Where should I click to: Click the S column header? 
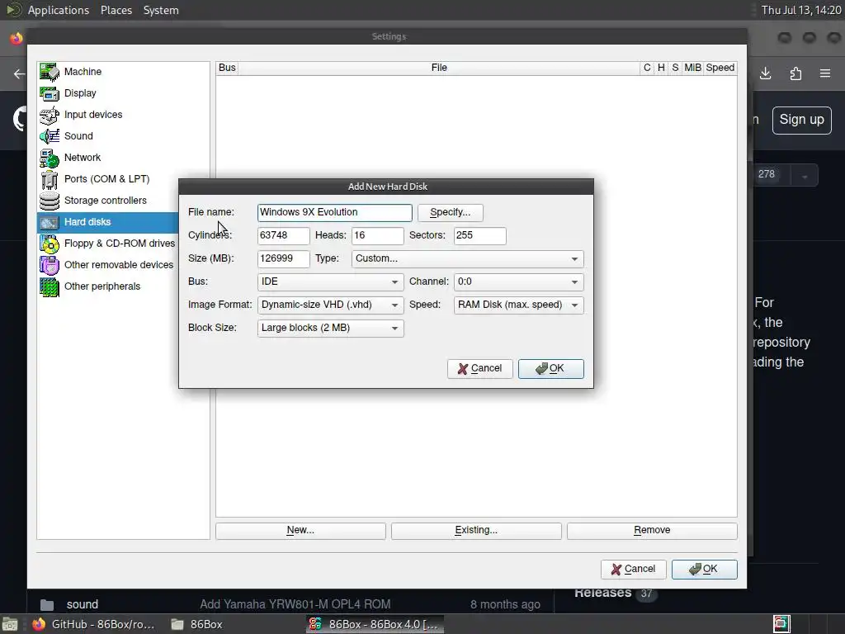coord(675,68)
